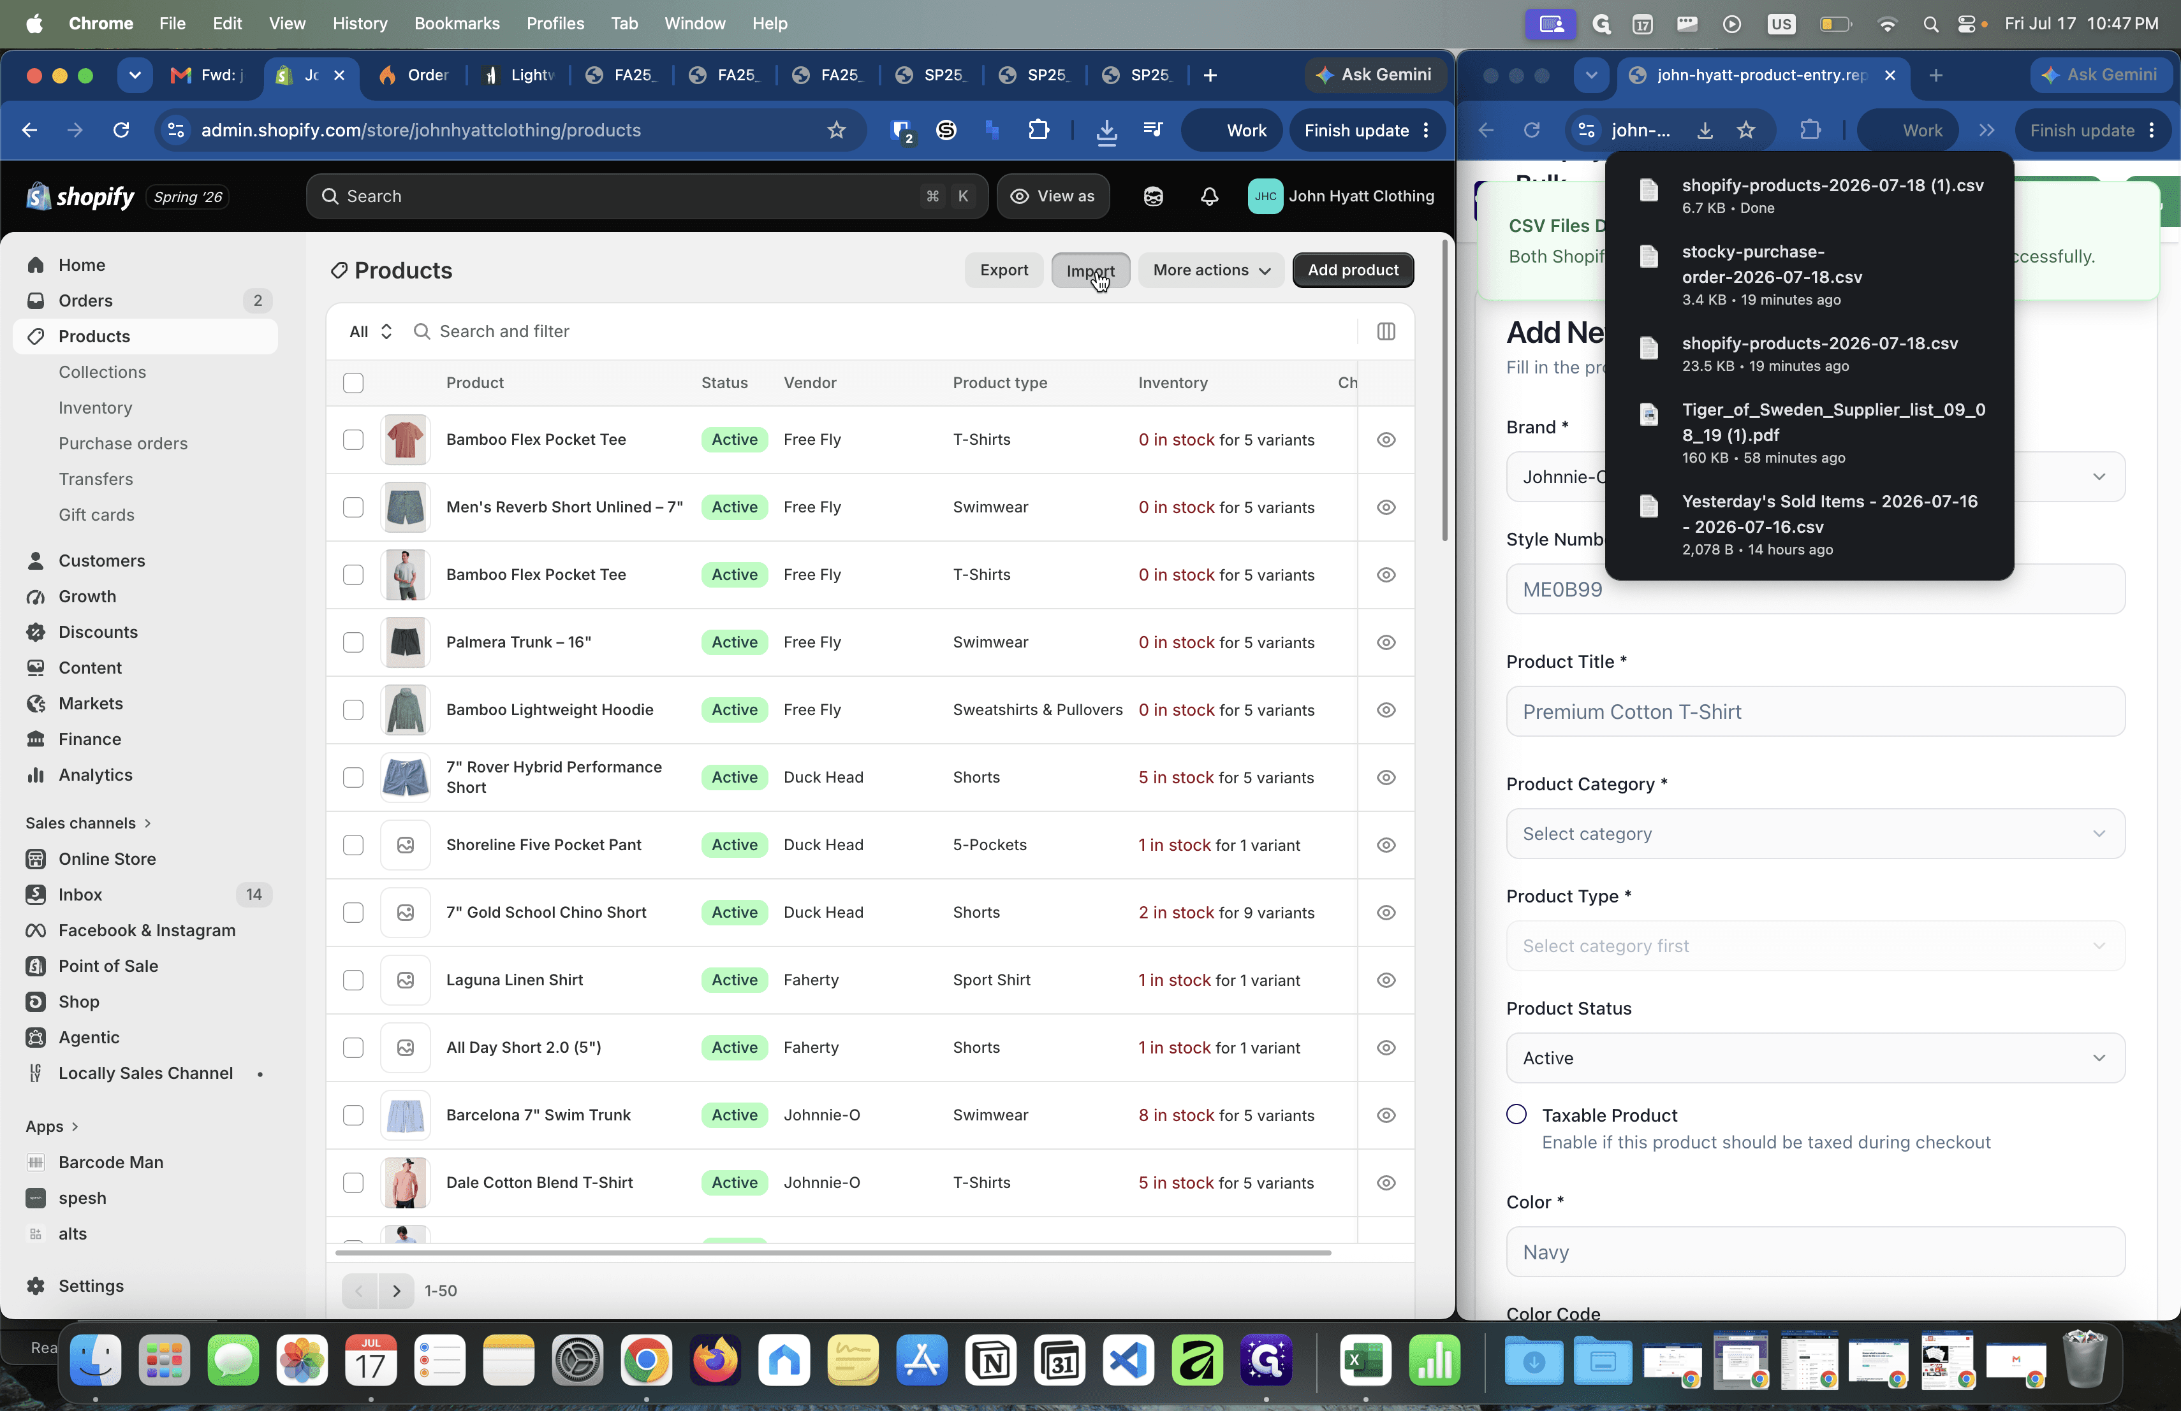Open Analytics in Shopify sidebar
The height and width of the screenshot is (1411, 2181).
coord(95,774)
